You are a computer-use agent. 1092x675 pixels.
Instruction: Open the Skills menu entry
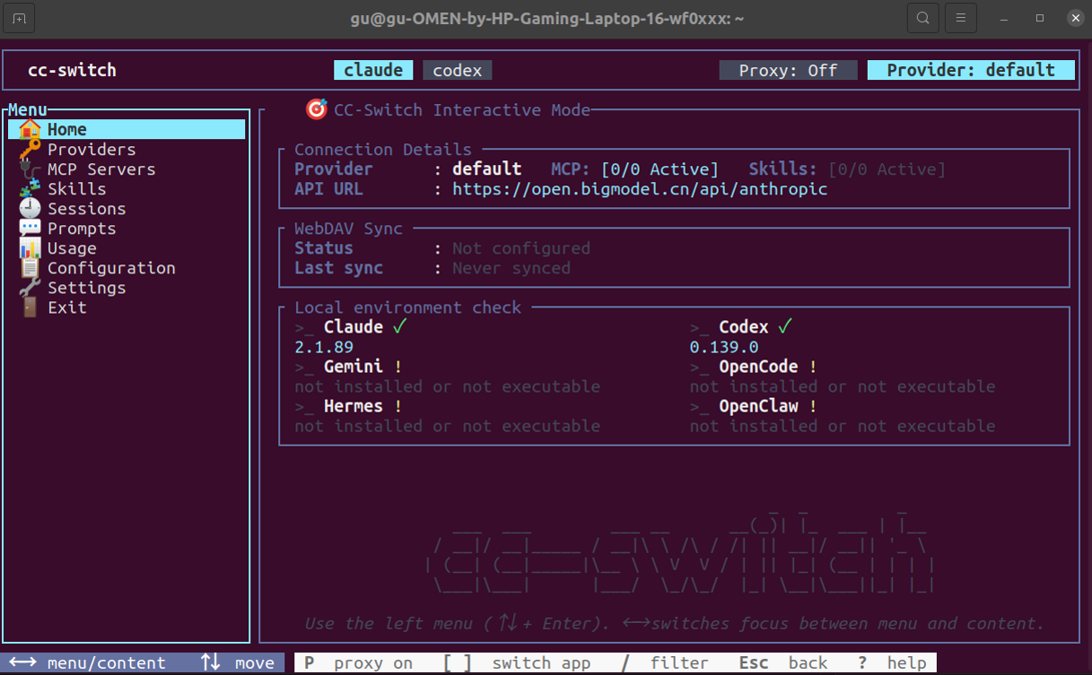click(127, 189)
